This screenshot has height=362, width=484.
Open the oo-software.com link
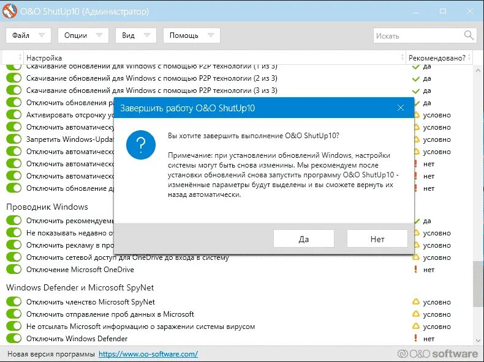pyautogui.click(x=148, y=354)
